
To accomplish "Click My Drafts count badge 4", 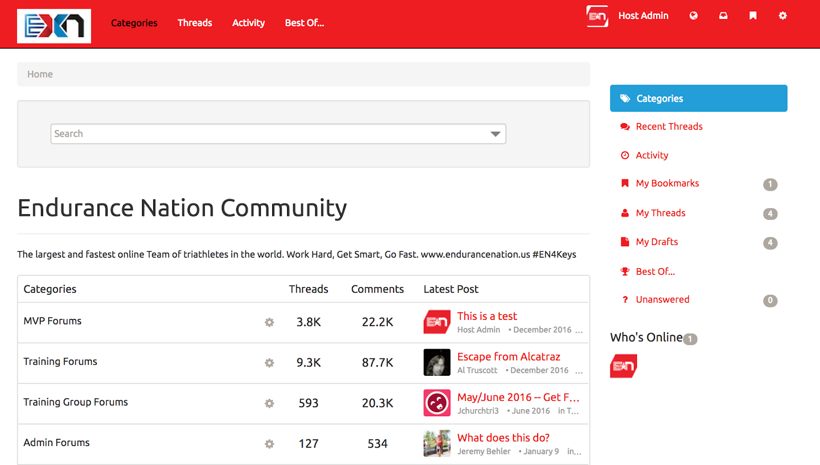I will [770, 243].
